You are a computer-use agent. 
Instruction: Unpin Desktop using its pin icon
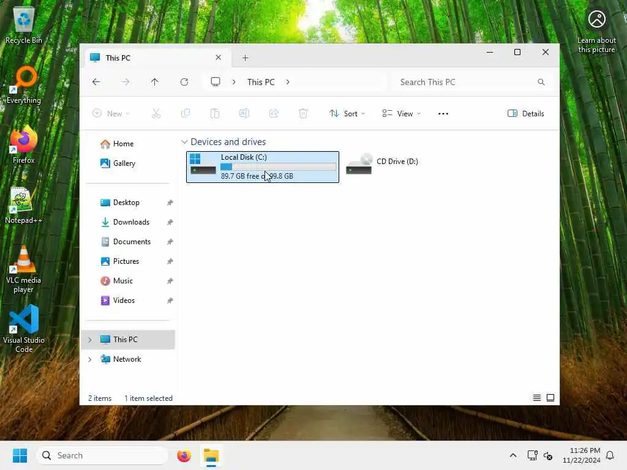(x=170, y=203)
